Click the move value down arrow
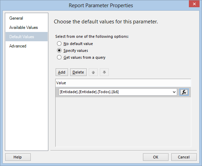This screenshot has height=166, width=202. (x=104, y=72)
